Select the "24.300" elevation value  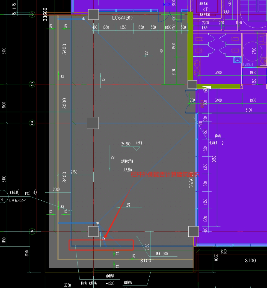point(126,144)
